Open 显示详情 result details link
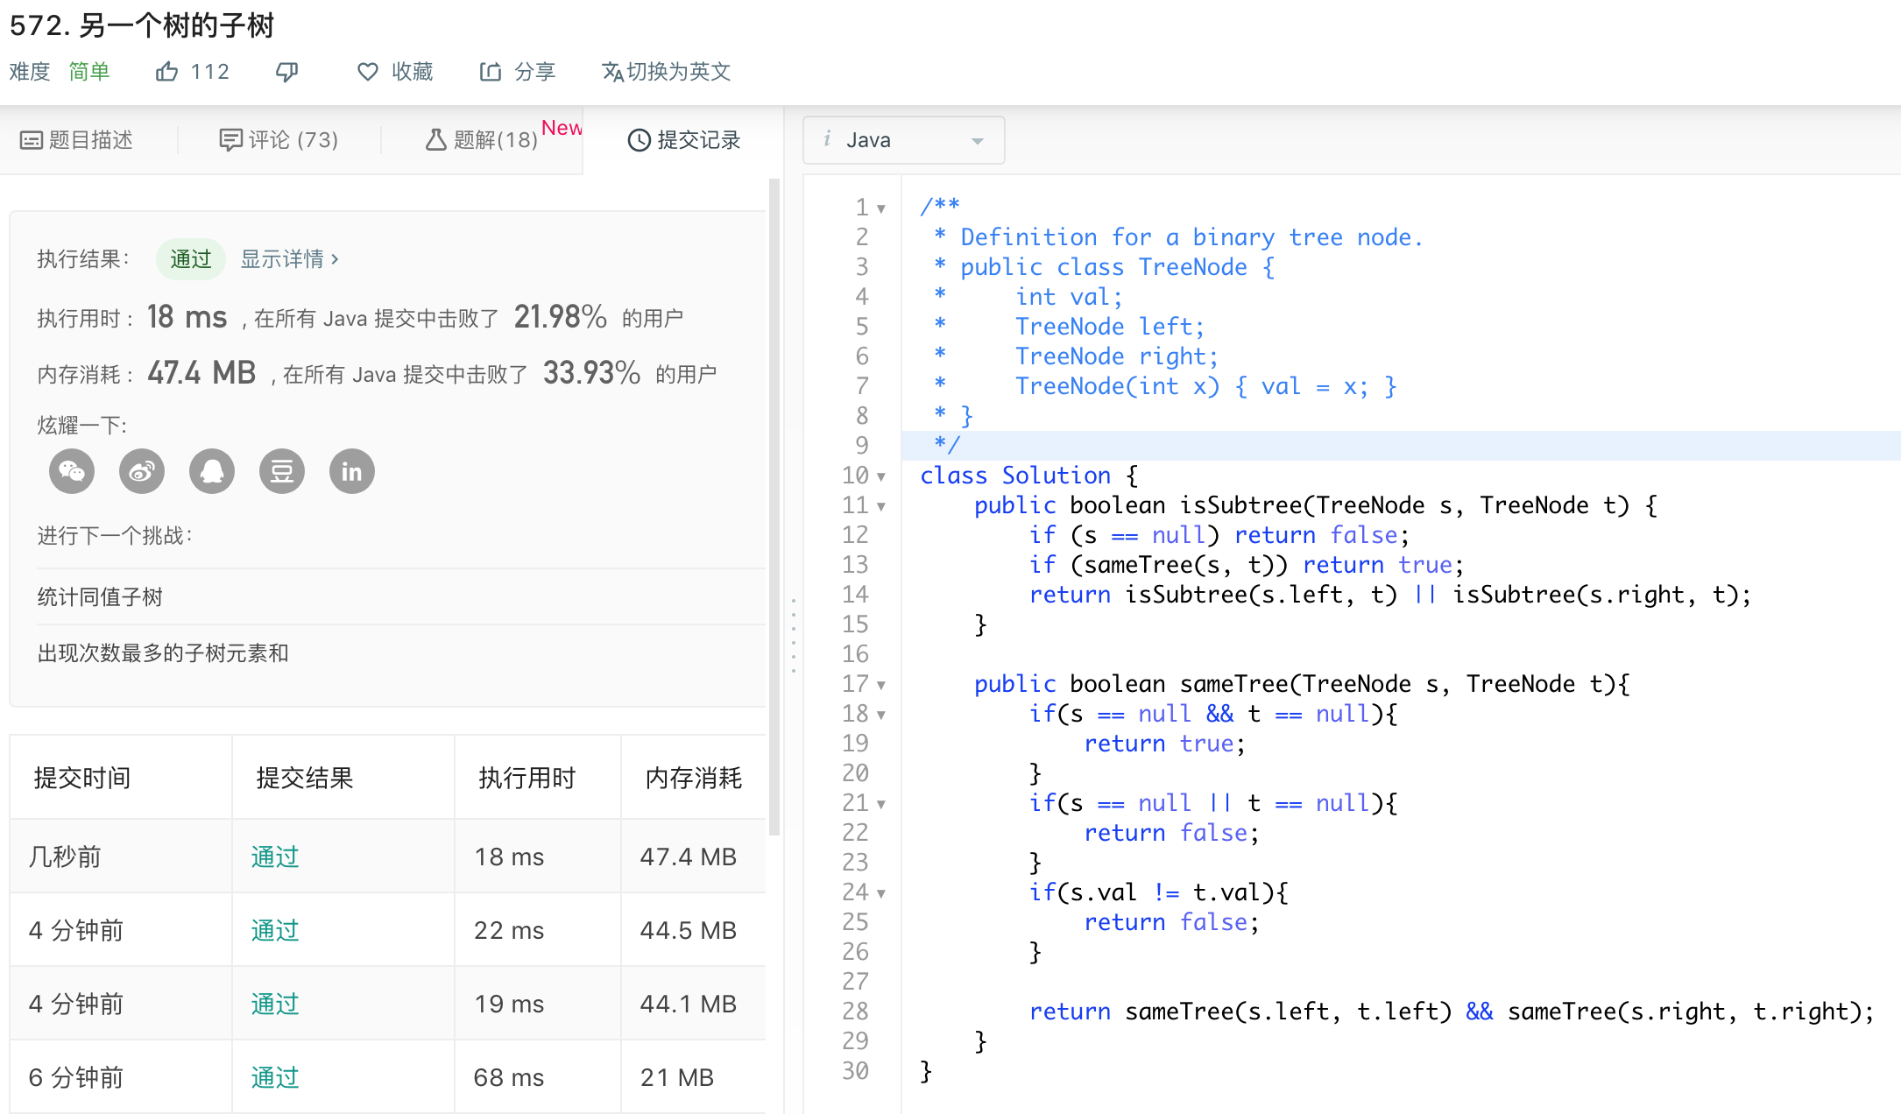Screen dimensions: 1901x1114 point(289,259)
